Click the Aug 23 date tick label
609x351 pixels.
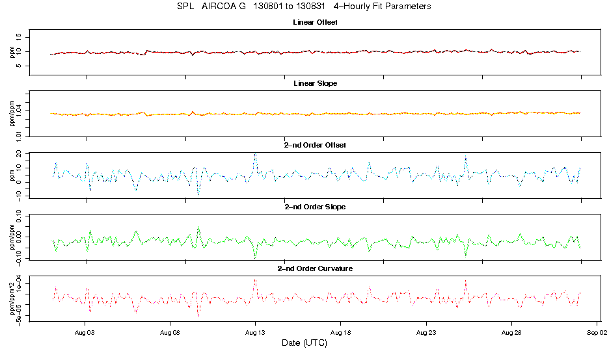426,331
